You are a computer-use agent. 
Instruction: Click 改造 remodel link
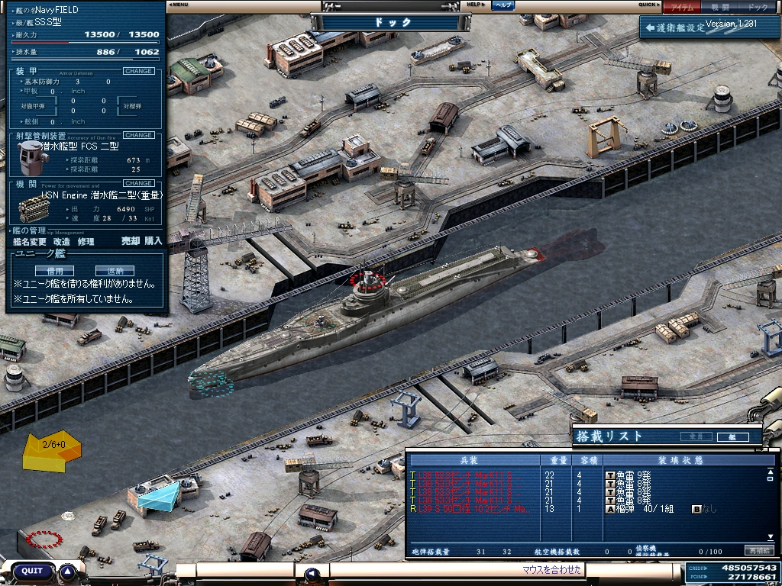[62, 242]
